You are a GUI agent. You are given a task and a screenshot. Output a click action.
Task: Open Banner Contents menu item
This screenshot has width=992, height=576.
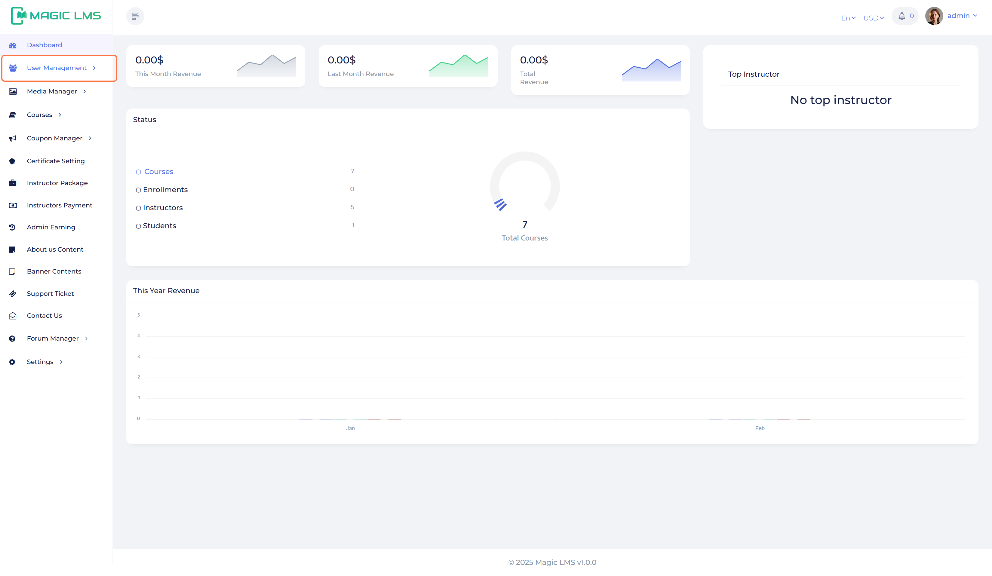point(54,271)
